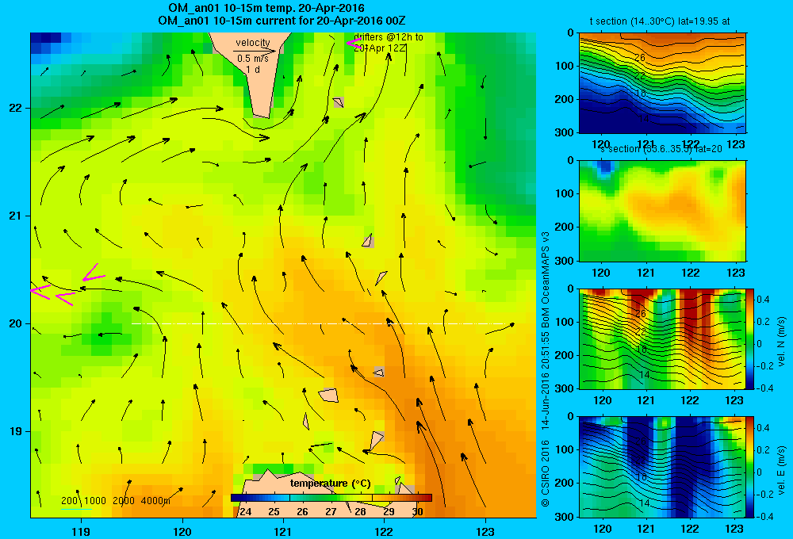Open the northward velocity section panel
This screenshot has height=539, width=793.
(x=662, y=338)
